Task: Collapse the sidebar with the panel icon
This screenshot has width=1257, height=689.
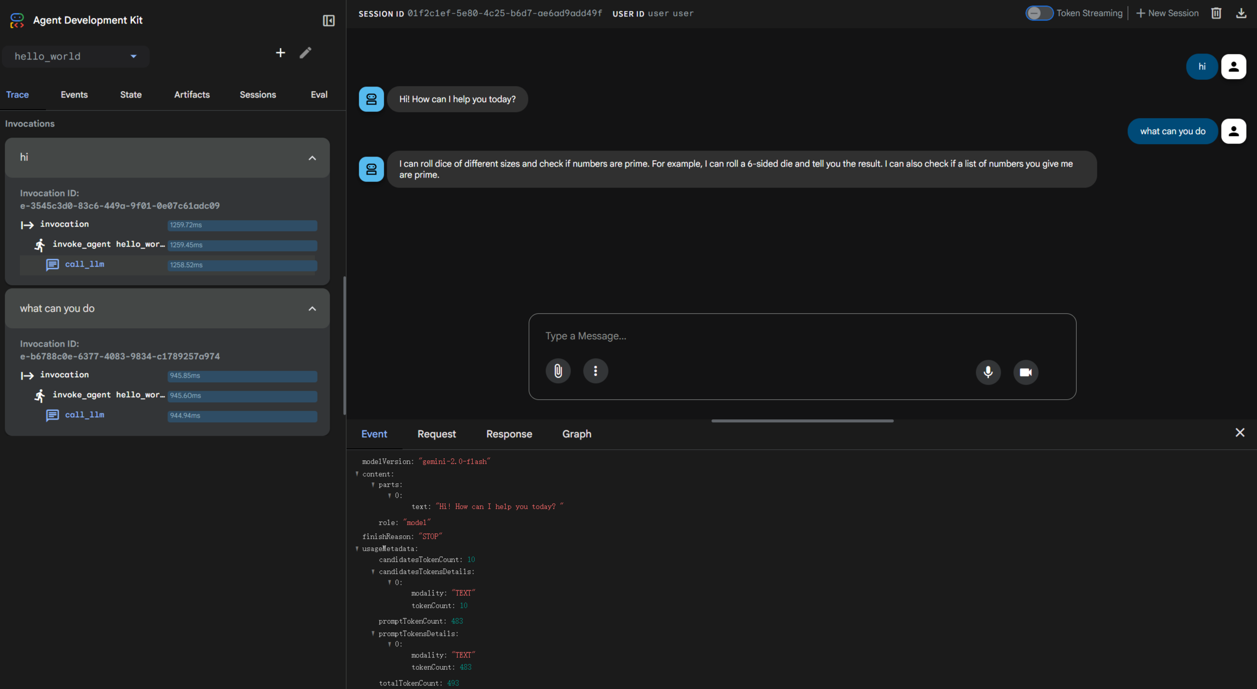Action: pos(329,21)
